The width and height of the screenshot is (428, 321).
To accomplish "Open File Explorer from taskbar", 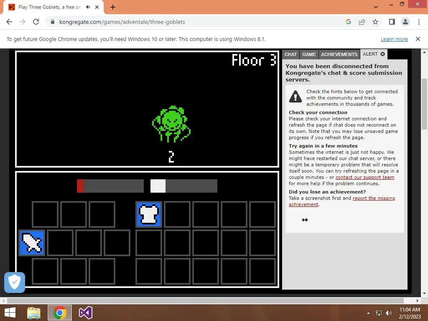I will point(34,313).
